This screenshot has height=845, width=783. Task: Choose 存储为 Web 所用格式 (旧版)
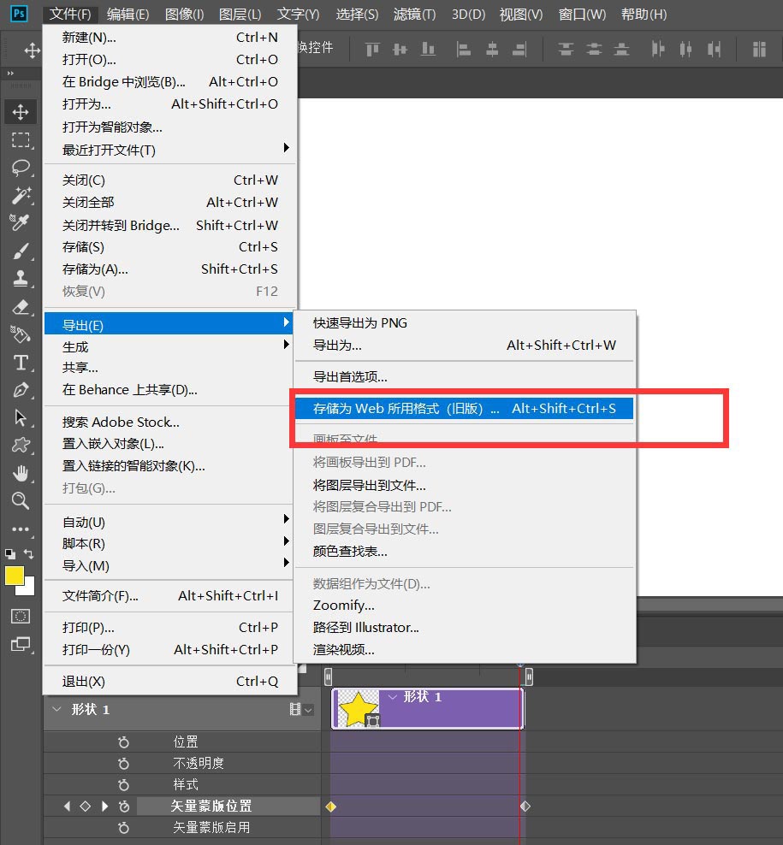click(465, 409)
